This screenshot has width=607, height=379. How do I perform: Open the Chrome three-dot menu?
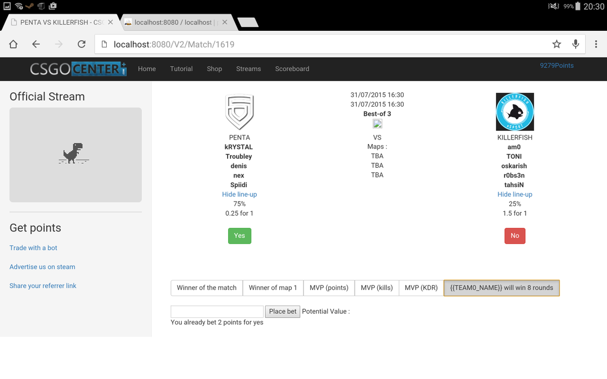coord(595,44)
